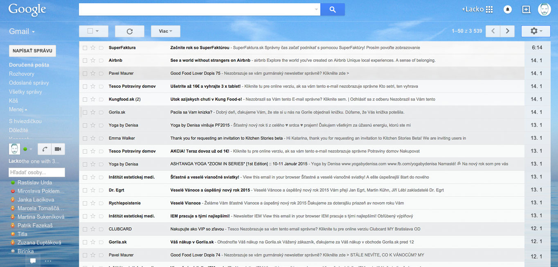Click the share plus-box icon
The width and height of the screenshot is (558, 267).
(526, 9)
